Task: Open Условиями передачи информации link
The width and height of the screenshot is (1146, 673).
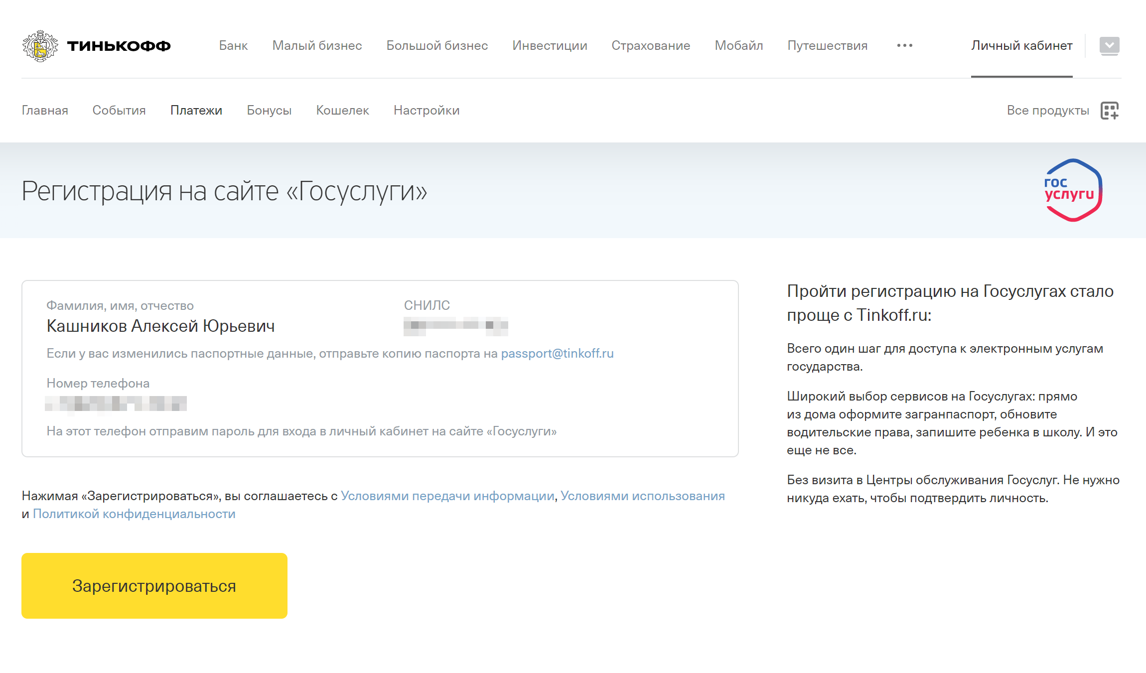Action: coord(447,496)
